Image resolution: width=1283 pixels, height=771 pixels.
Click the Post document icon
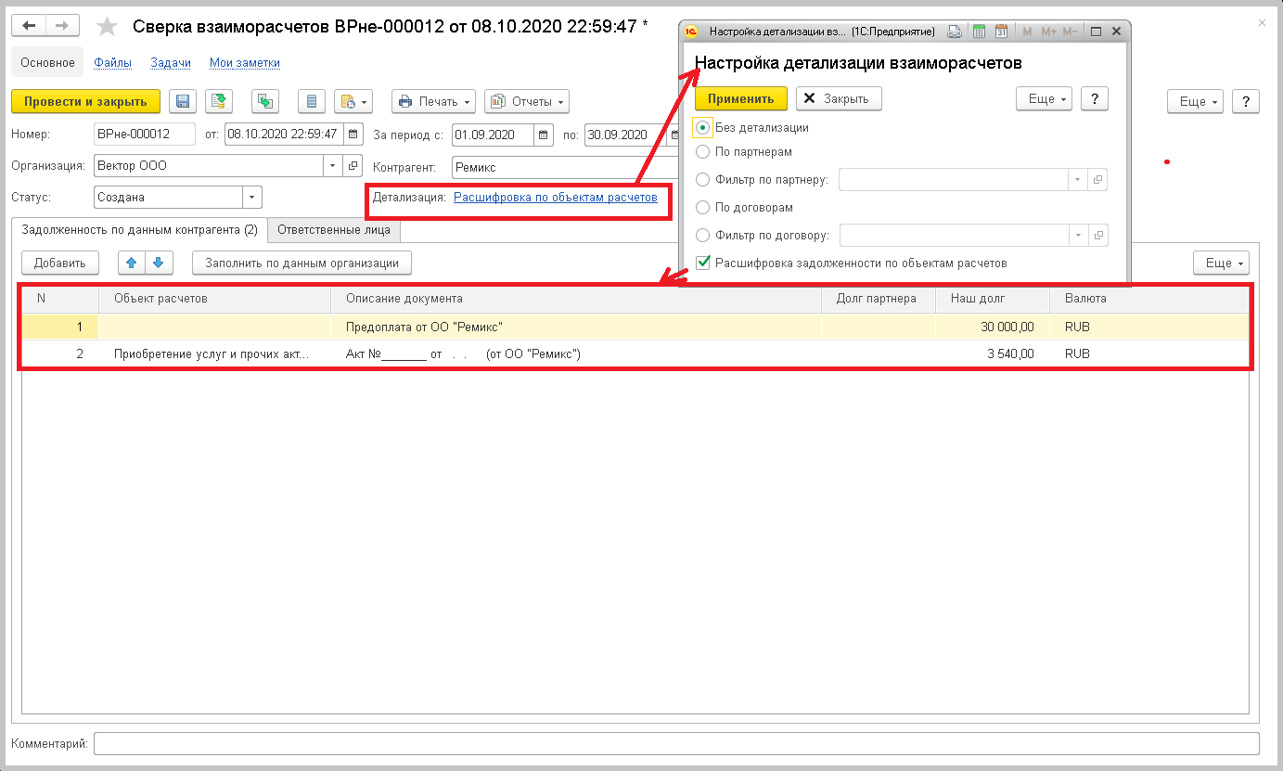click(x=219, y=101)
